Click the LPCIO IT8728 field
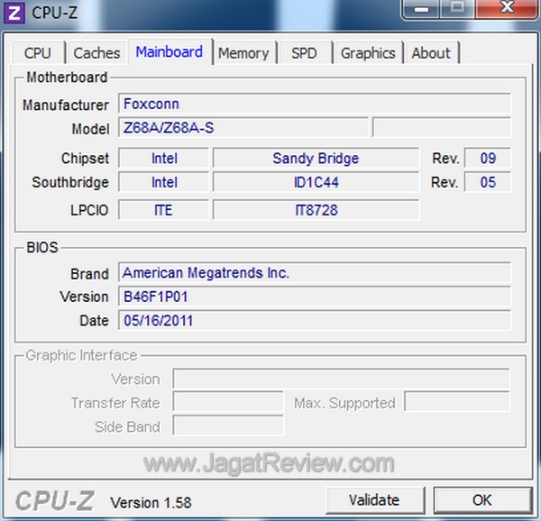This screenshot has height=521, width=541. point(316,209)
